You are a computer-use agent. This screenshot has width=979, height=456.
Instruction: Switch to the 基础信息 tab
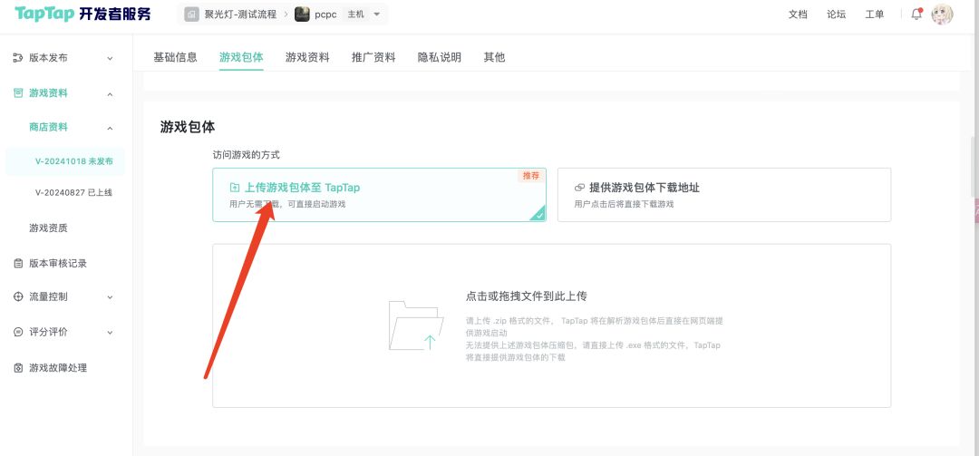[176, 57]
